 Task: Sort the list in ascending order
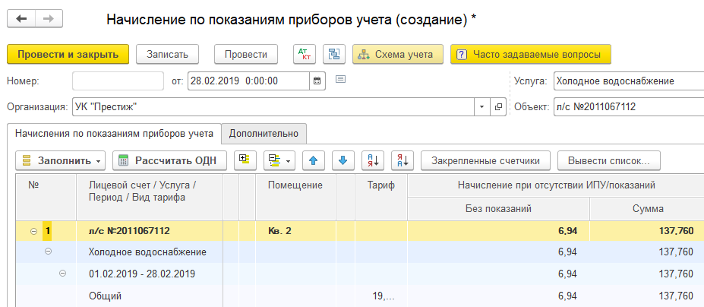click(x=373, y=160)
